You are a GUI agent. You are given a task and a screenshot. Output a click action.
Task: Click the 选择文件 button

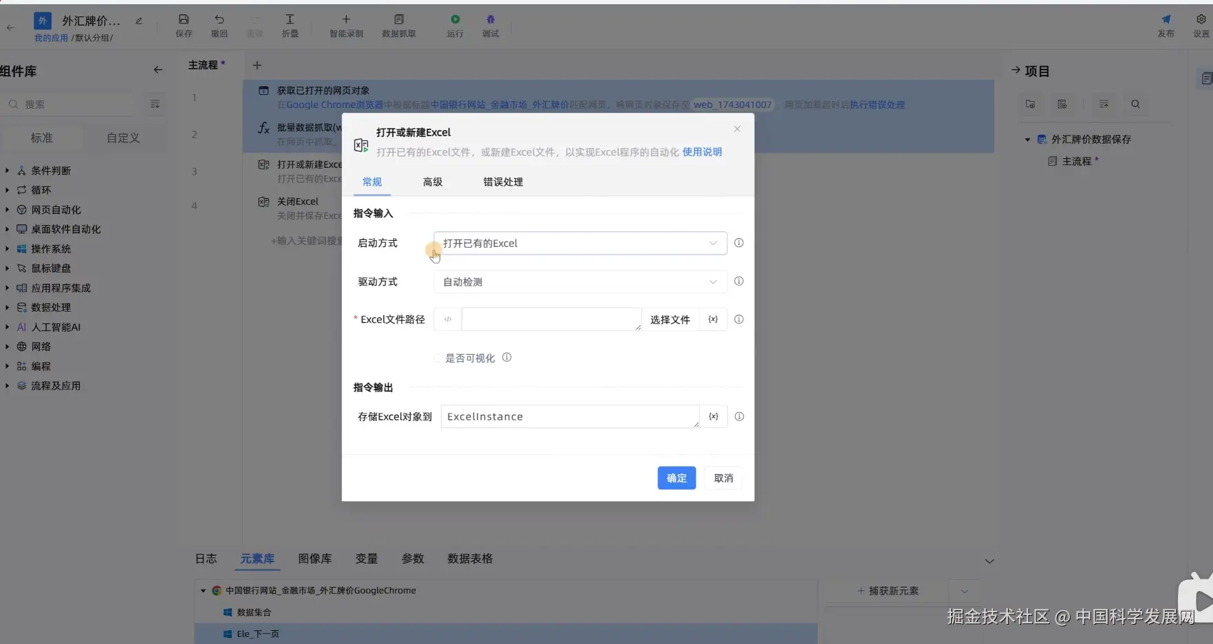pyautogui.click(x=670, y=319)
